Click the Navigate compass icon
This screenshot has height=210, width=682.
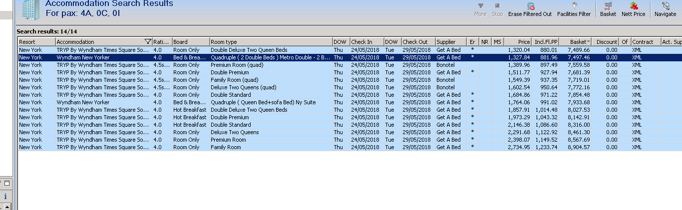coord(666,6)
